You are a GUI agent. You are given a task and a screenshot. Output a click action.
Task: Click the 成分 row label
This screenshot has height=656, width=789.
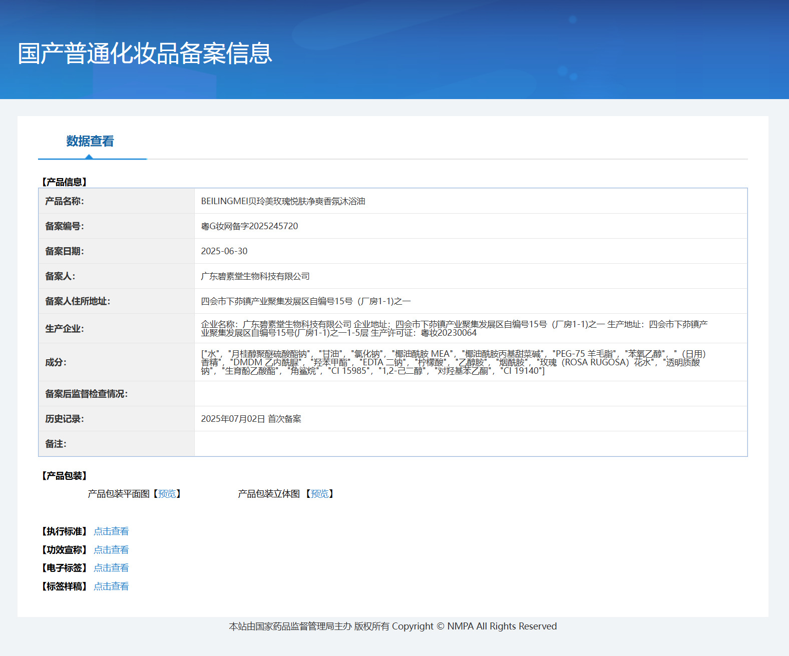(56, 362)
